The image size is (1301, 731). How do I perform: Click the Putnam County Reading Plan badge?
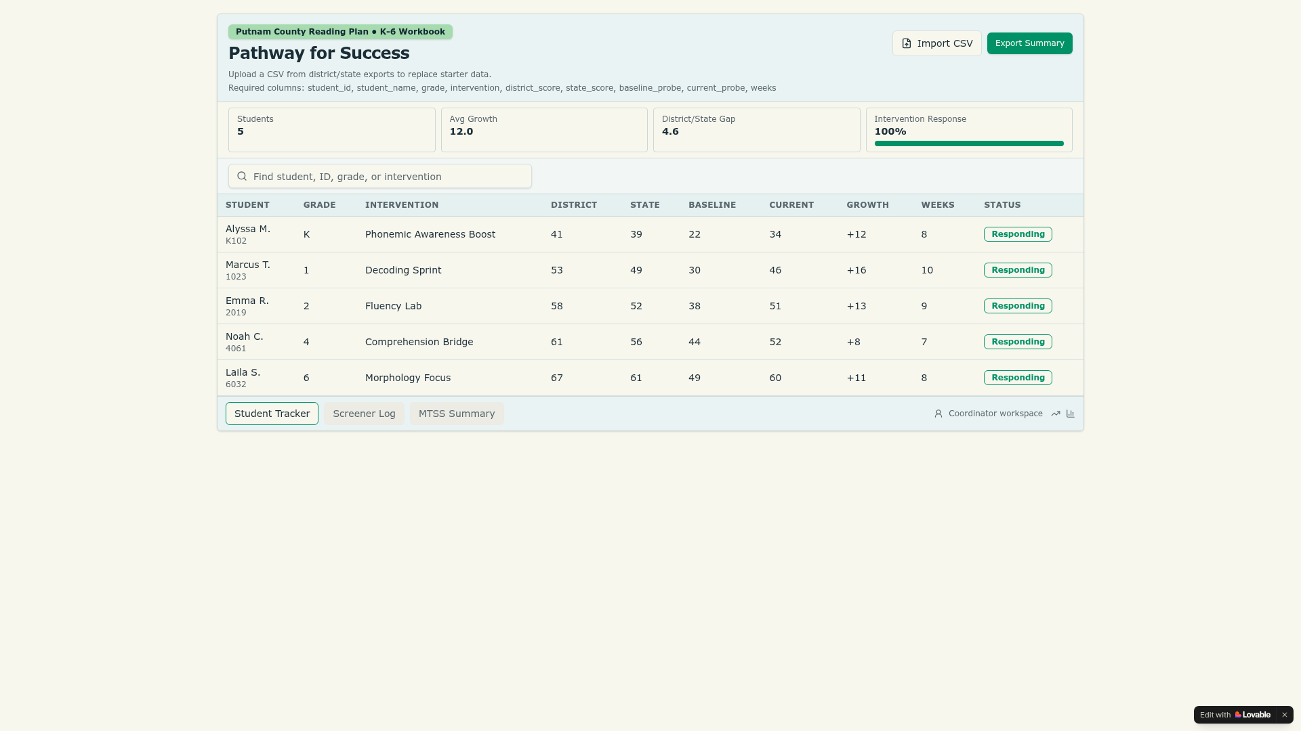(340, 32)
